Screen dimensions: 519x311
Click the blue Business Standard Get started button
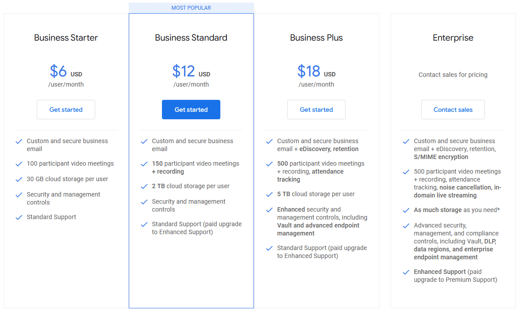pos(191,110)
